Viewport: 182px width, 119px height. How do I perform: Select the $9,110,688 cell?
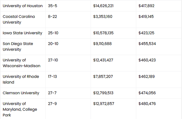tap(102, 44)
